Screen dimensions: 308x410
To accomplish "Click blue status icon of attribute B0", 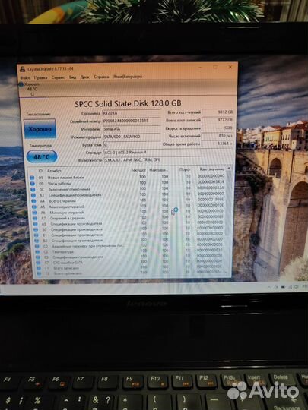I will (37, 230).
